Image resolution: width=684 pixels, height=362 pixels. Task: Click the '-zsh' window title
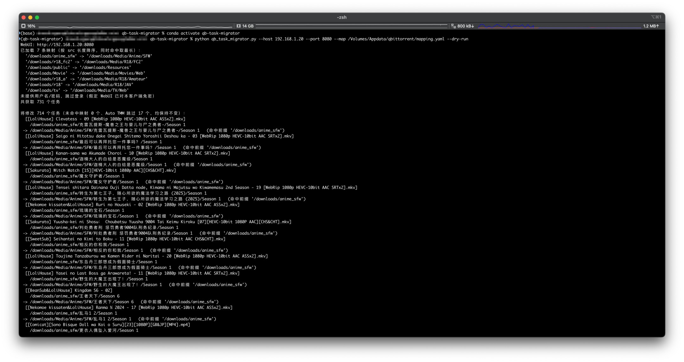[342, 17]
